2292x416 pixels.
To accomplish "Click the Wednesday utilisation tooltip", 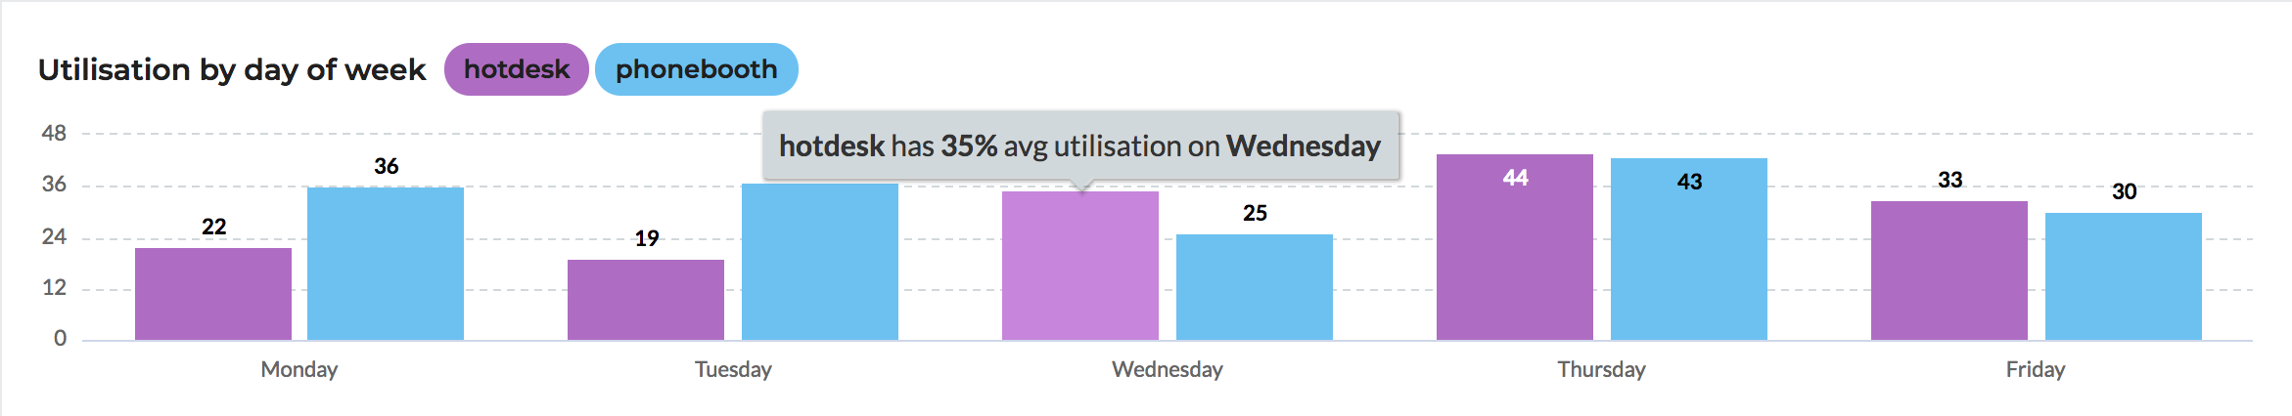I will (x=1081, y=146).
